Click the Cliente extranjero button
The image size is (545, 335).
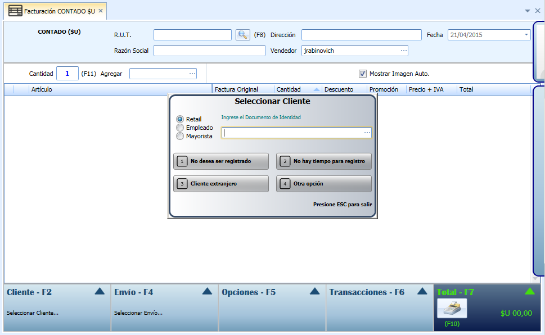tap(221, 183)
